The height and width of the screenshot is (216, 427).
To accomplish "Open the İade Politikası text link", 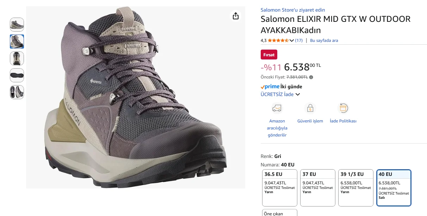I will [x=343, y=121].
